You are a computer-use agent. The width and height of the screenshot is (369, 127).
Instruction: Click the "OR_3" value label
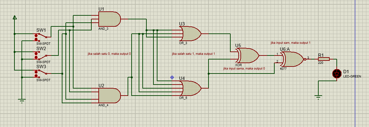tap(183, 43)
